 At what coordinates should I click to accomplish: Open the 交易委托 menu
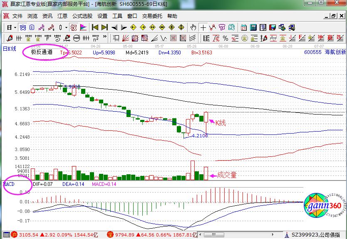point(151,16)
